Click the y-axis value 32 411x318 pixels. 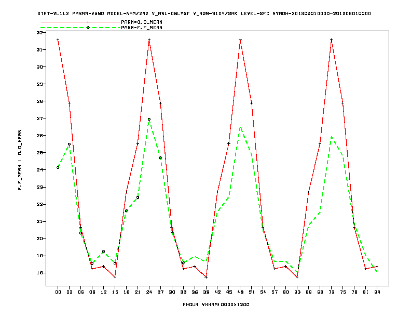click(x=39, y=33)
